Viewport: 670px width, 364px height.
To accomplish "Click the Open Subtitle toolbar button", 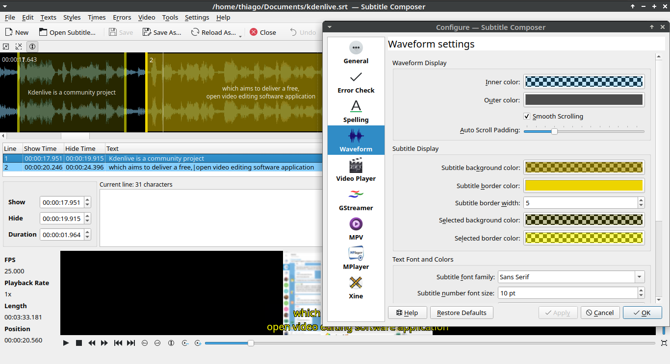I will click(67, 32).
